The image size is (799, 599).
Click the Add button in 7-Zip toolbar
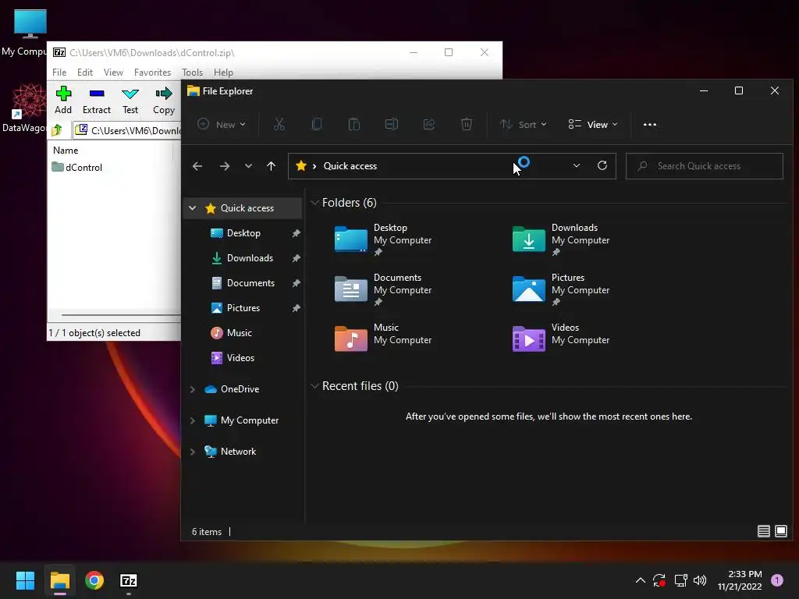click(x=63, y=101)
